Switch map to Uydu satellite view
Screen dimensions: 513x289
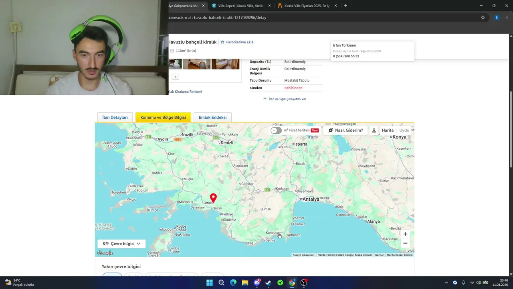click(x=404, y=130)
